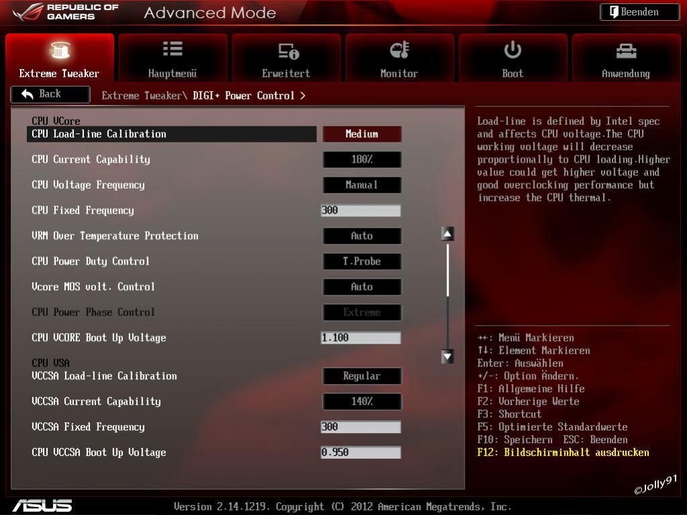Click the CPU VSA section header
Screen dimensions: 687x515
point(51,363)
